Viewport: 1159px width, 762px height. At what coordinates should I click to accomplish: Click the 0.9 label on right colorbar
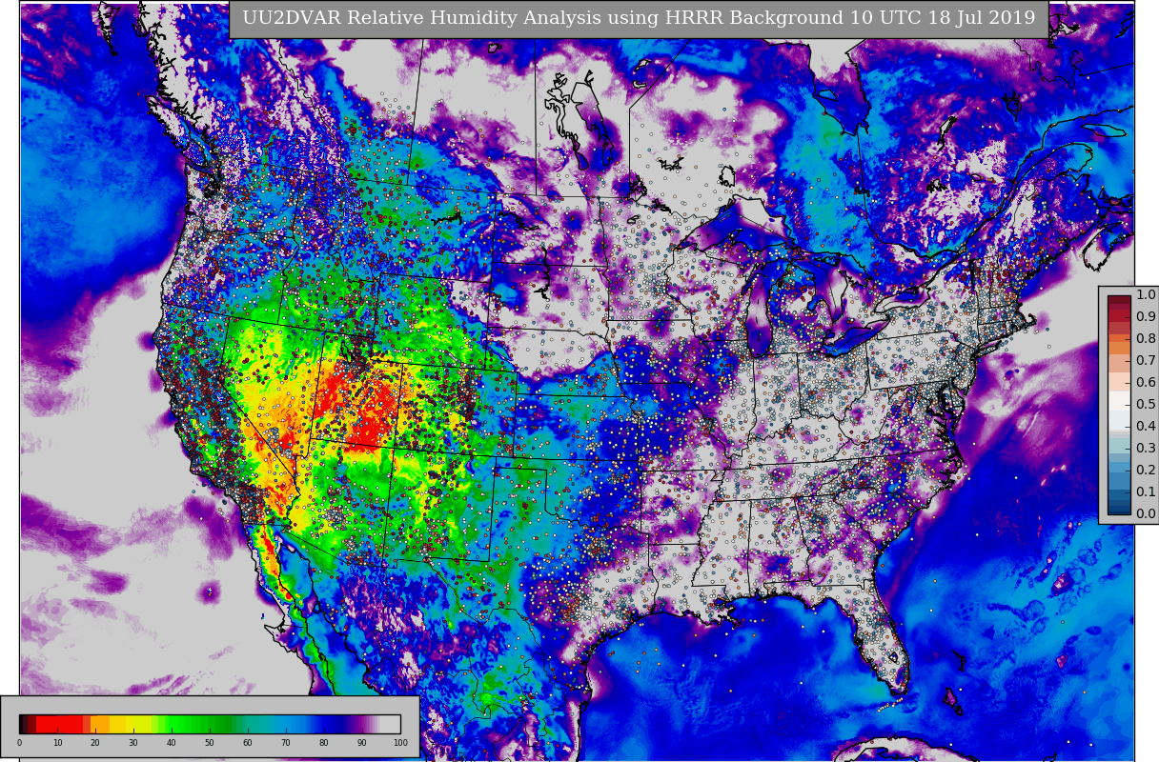point(1146,316)
